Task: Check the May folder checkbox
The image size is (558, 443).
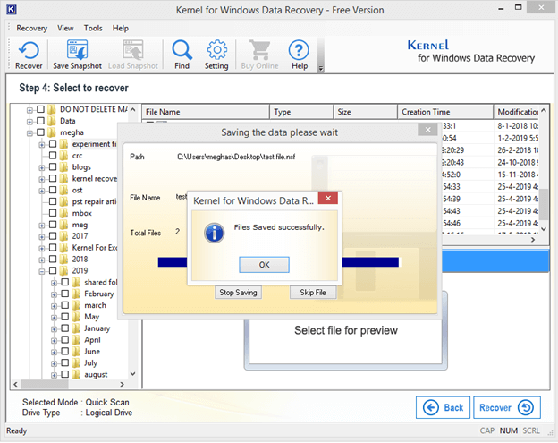Action: tap(64, 317)
